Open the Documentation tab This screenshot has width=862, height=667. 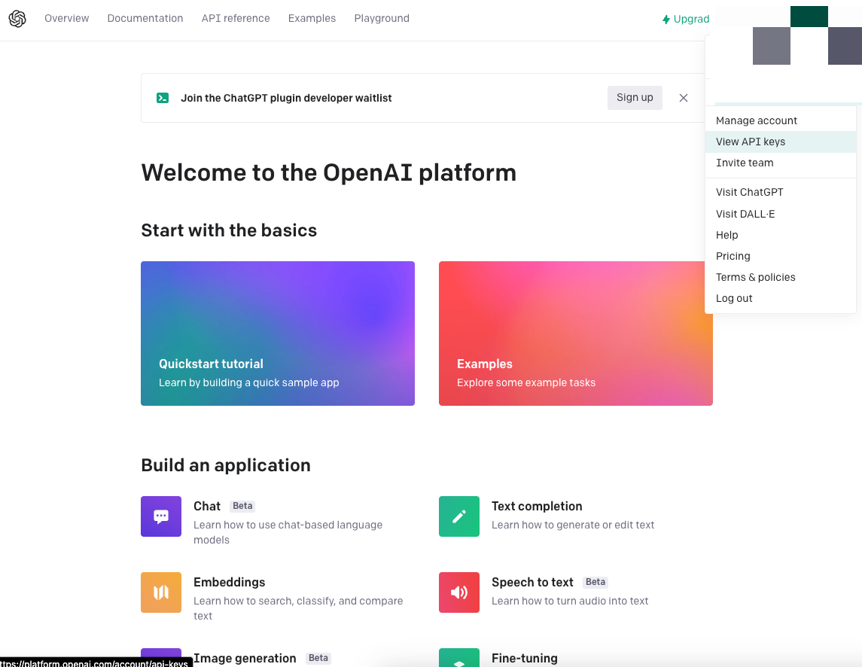[x=145, y=18]
